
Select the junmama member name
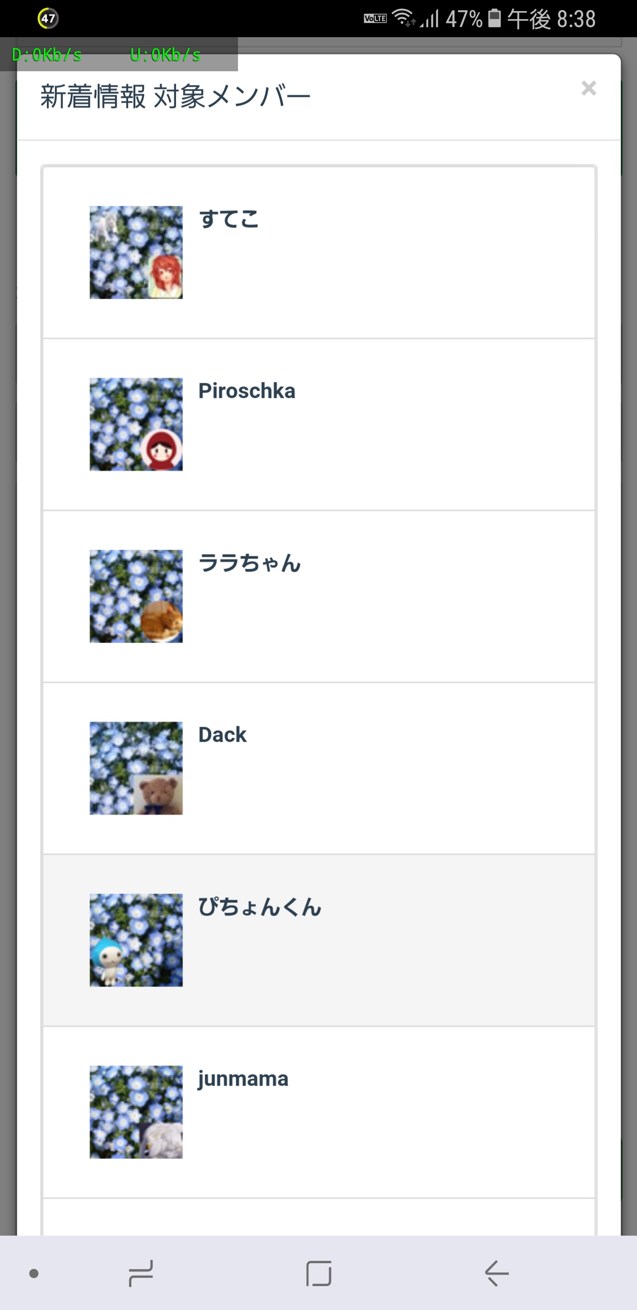click(x=243, y=1079)
